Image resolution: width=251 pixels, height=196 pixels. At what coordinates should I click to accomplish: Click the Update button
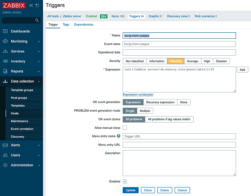pos(131,190)
